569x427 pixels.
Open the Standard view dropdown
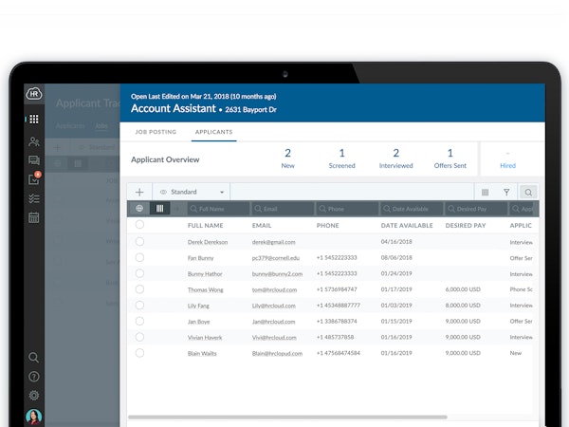[193, 192]
